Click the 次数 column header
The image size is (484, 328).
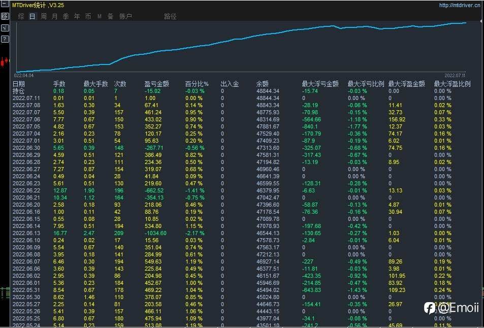[120, 84]
